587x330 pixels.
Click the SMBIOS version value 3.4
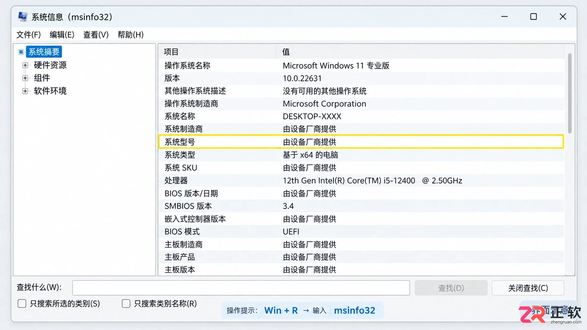pyautogui.click(x=288, y=206)
